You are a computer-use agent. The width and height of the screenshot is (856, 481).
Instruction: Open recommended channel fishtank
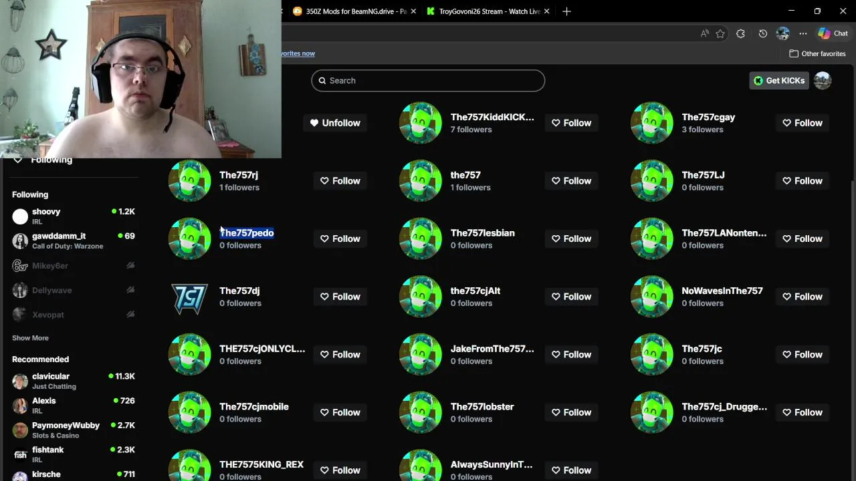coord(74,455)
